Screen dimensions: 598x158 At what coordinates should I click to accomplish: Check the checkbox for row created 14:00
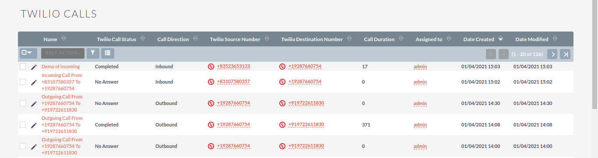[23, 146]
